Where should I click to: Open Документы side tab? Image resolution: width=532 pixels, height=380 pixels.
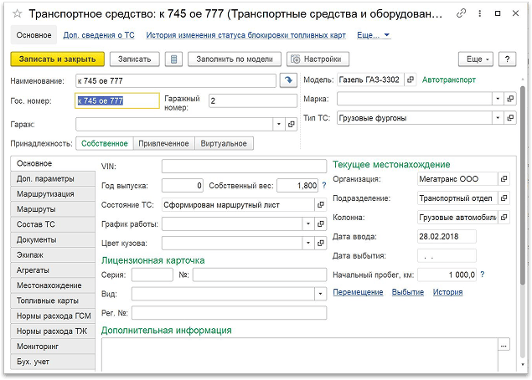pos(53,239)
